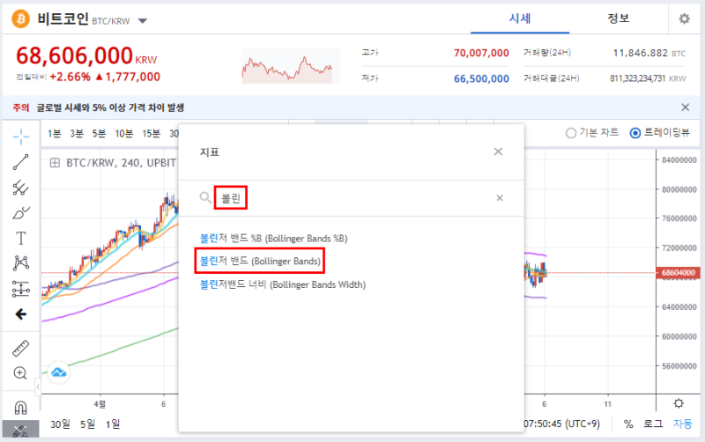Expand the chart legend plus icon

click(x=55, y=163)
